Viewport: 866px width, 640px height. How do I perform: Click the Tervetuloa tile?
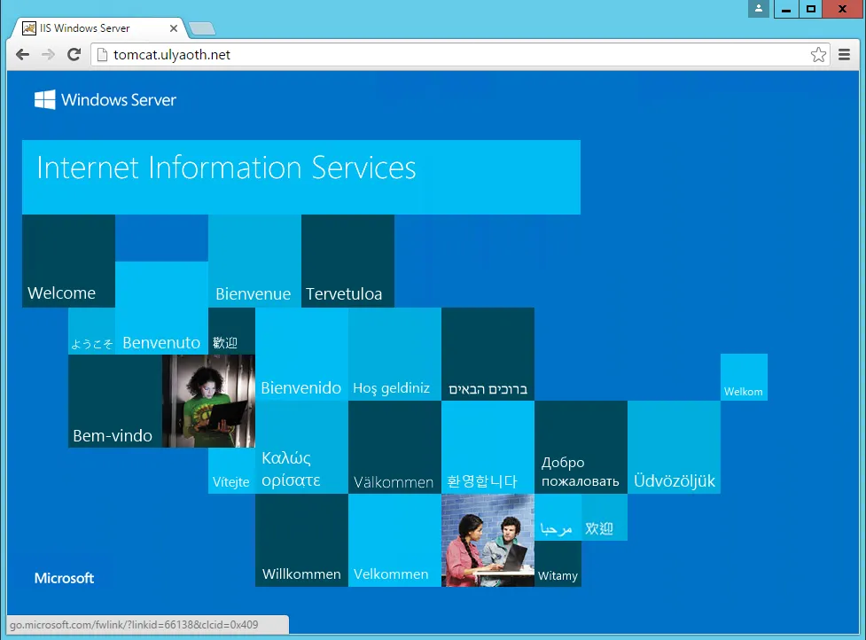[347, 261]
